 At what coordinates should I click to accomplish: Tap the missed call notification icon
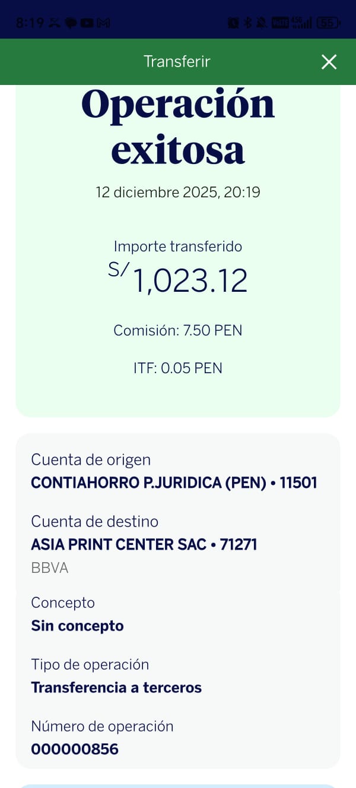click(55, 23)
